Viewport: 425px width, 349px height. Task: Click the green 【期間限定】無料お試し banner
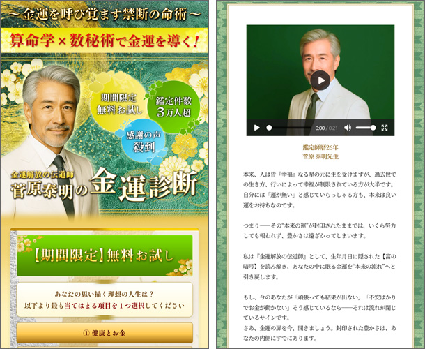(105, 255)
